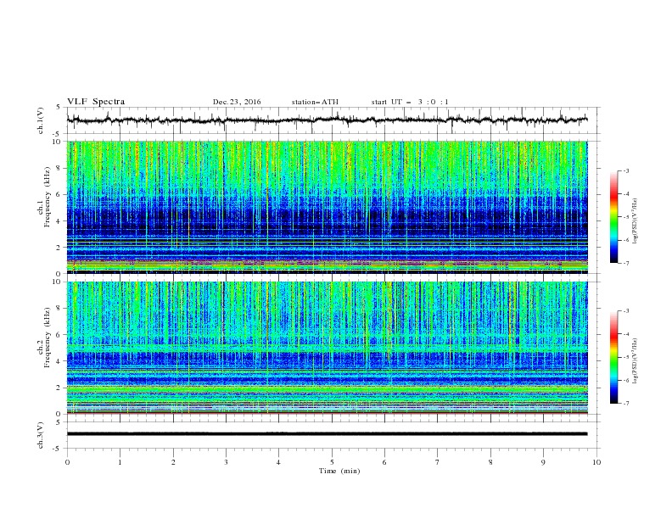Click the "4" kHz tick of the ch.2 spectrogram
The image size is (672, 519).
coord(59,361)
